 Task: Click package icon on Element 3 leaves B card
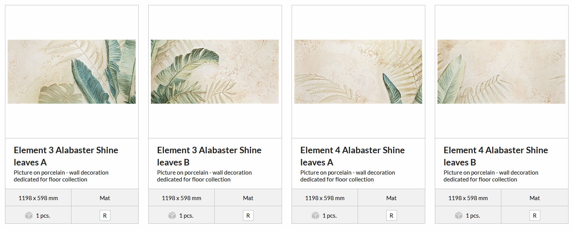point(172,215)
